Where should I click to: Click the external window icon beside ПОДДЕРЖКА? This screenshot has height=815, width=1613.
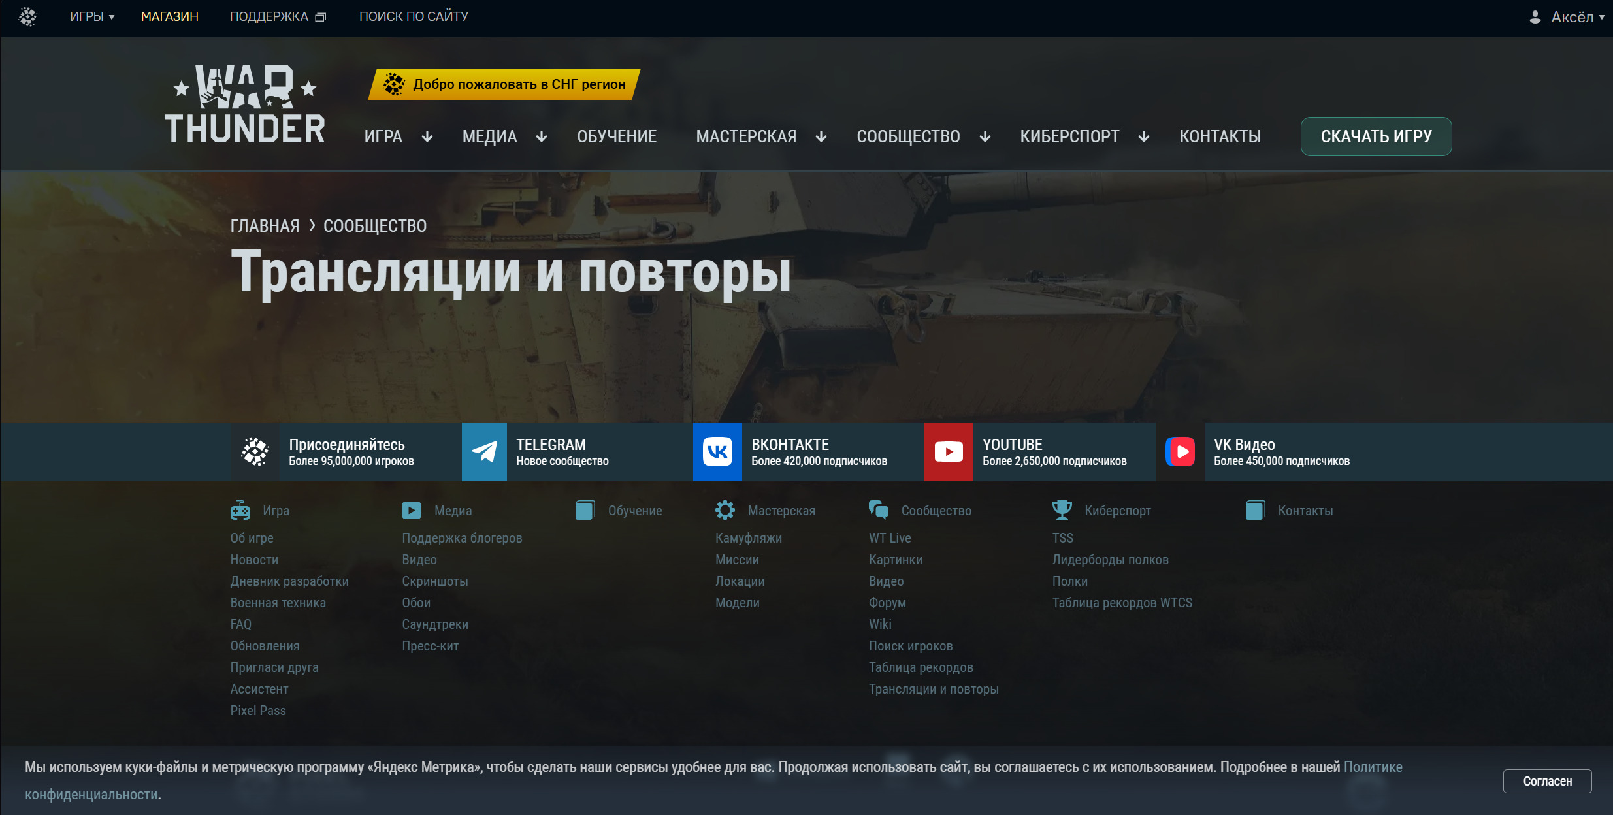[321, 17]
